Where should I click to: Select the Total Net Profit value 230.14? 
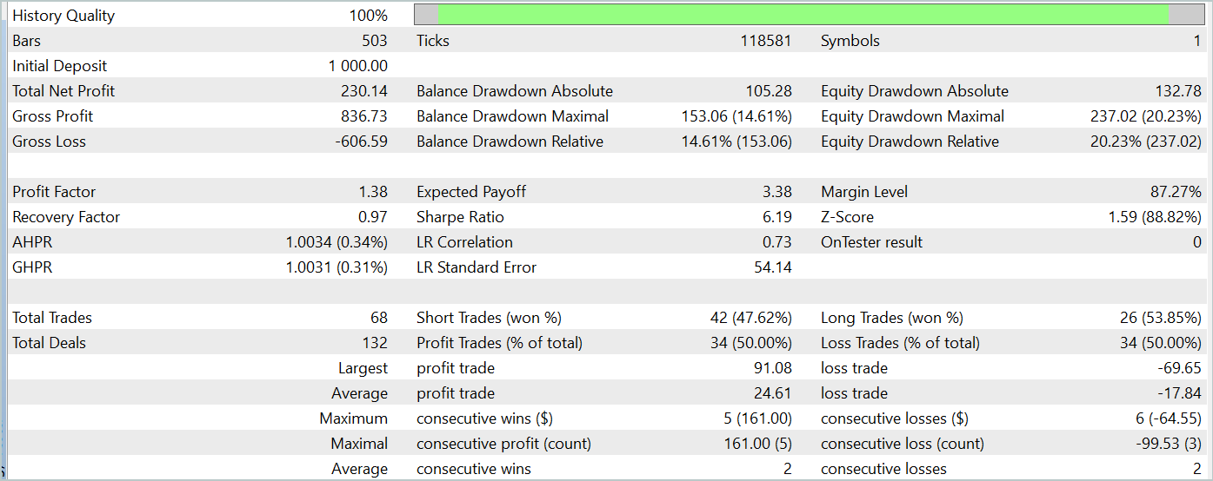tap(363, 91)
